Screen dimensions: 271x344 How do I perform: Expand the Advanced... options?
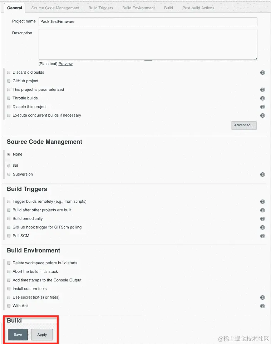click(243, 125)
